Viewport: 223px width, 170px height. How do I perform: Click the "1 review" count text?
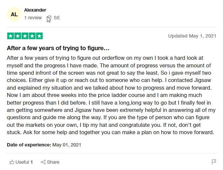pos(33,18)
